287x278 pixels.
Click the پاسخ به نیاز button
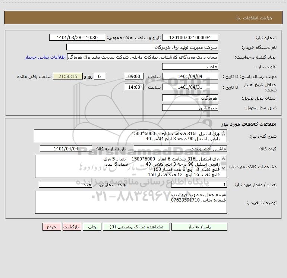click(199, 227)
